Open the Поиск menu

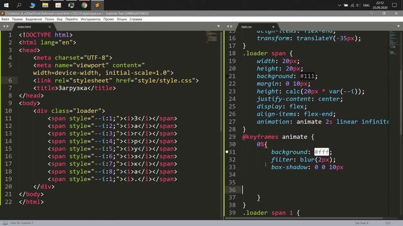coord(49,19)
